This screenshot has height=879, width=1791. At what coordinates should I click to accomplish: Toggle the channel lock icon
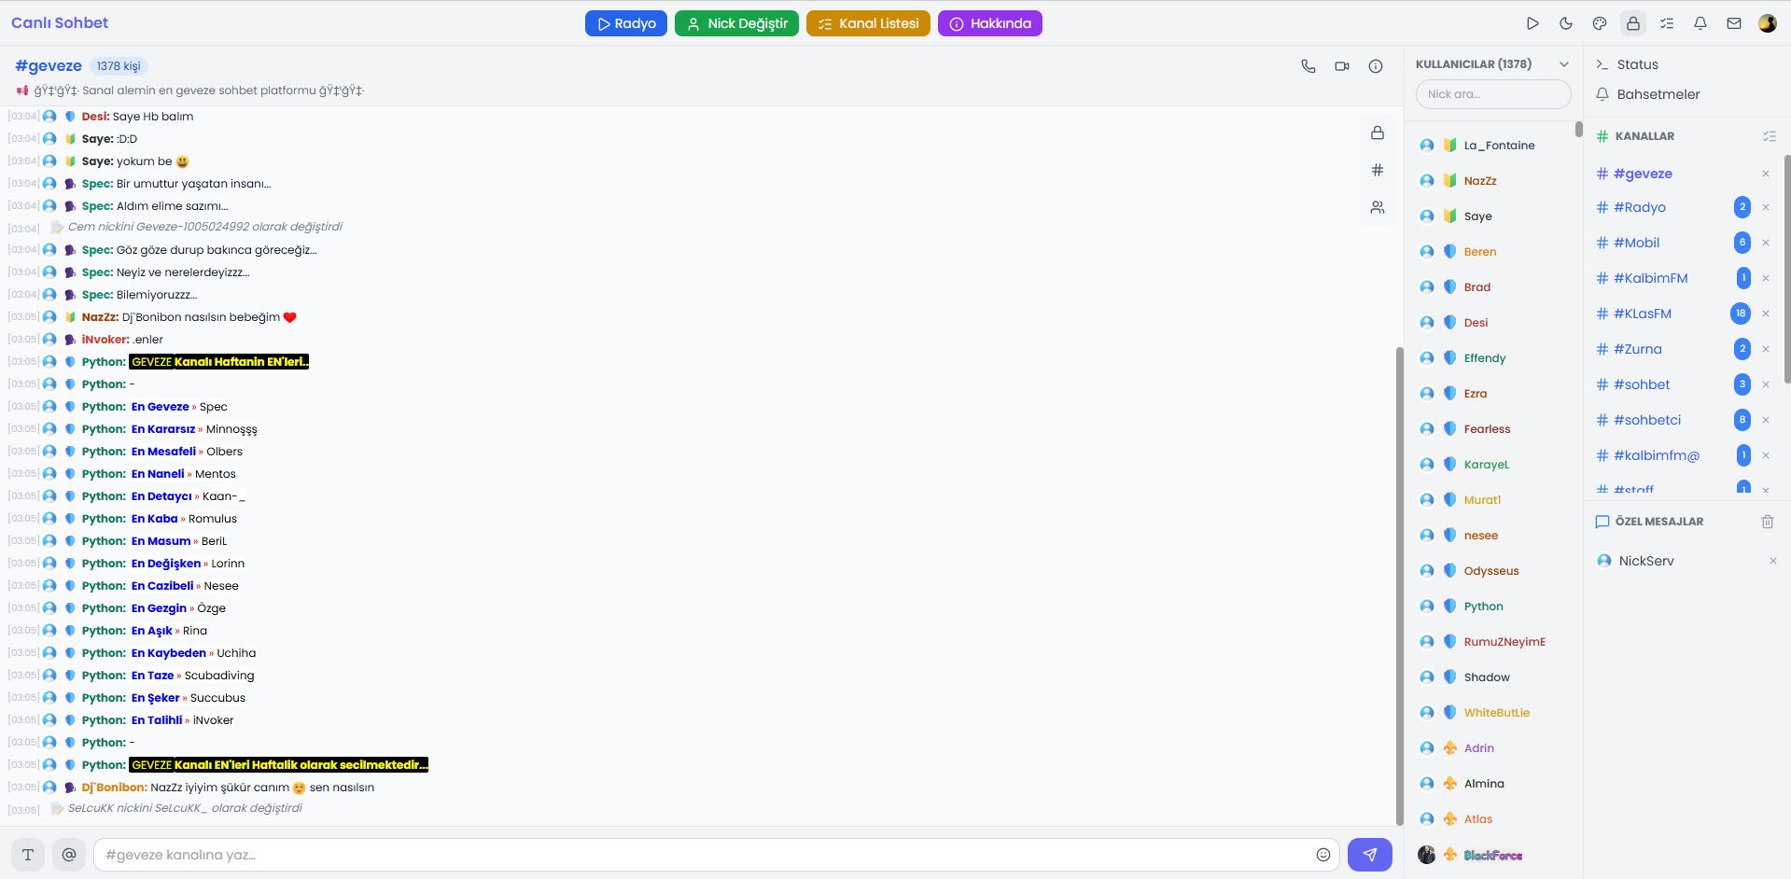click(x=1378, y=133)
